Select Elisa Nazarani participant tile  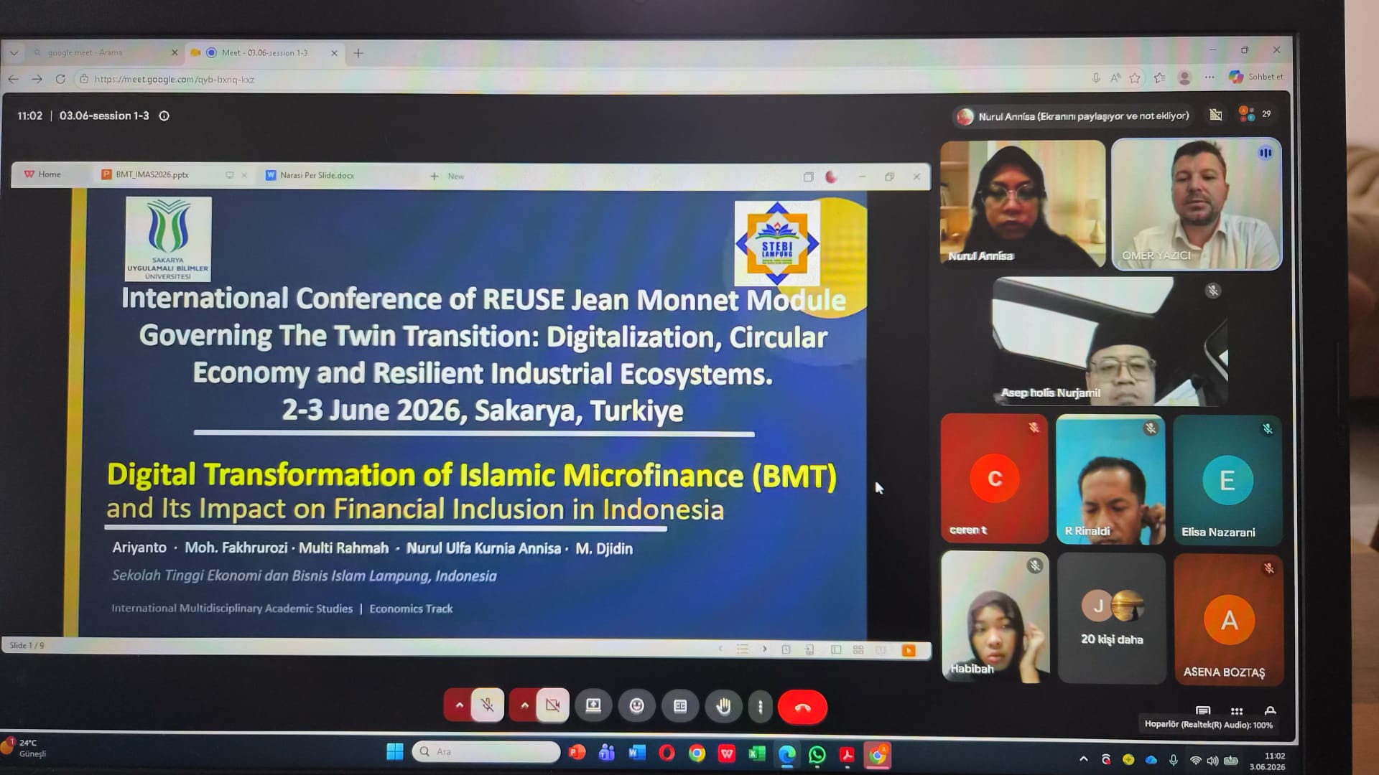pyautogui.click(x=1228, y=480)
